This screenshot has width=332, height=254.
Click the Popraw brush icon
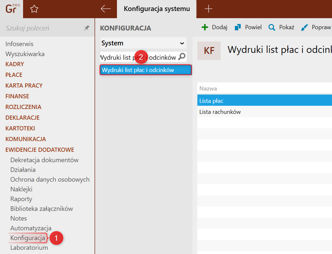point(304,27)
